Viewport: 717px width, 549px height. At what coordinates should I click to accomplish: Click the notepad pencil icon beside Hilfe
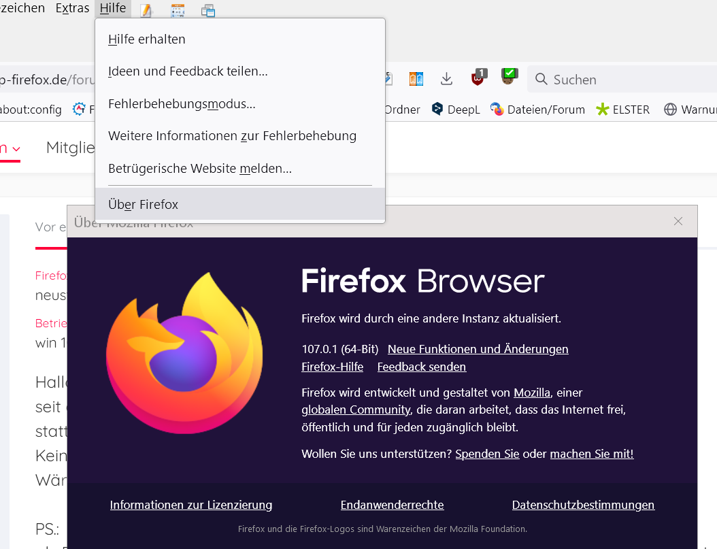coord(146,10)
